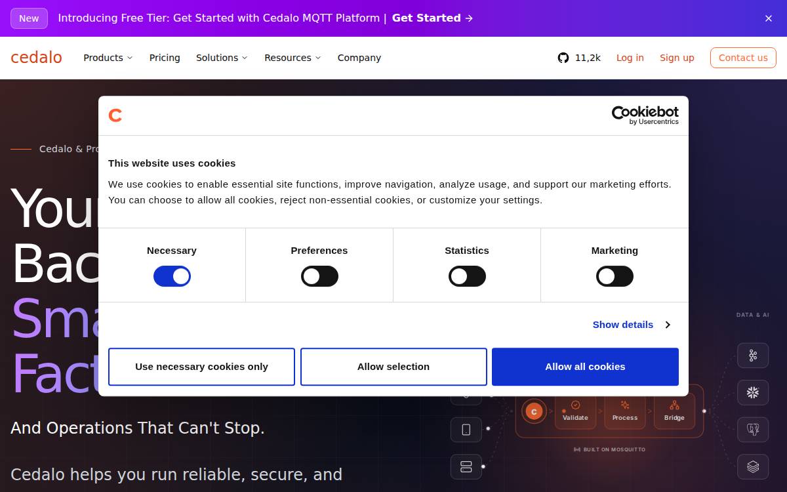Click the Log in link
The image size is (787, 492).
tap(630, 58)
